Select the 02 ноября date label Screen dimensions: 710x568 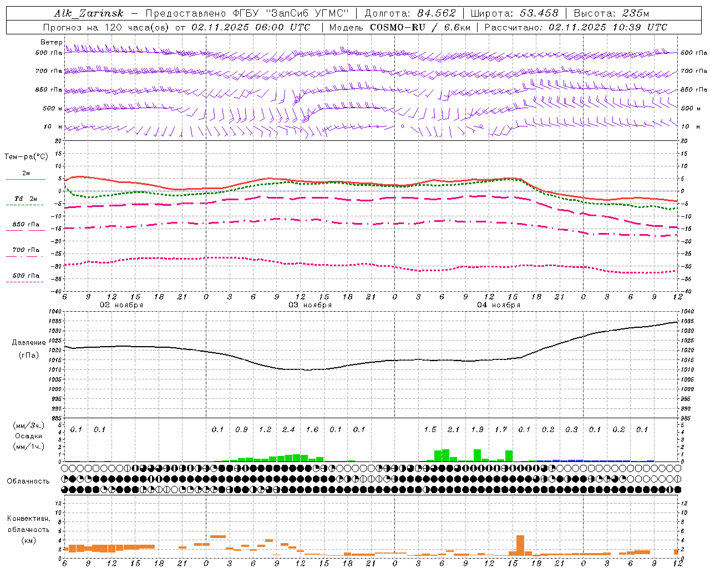(x=121, y=305)
